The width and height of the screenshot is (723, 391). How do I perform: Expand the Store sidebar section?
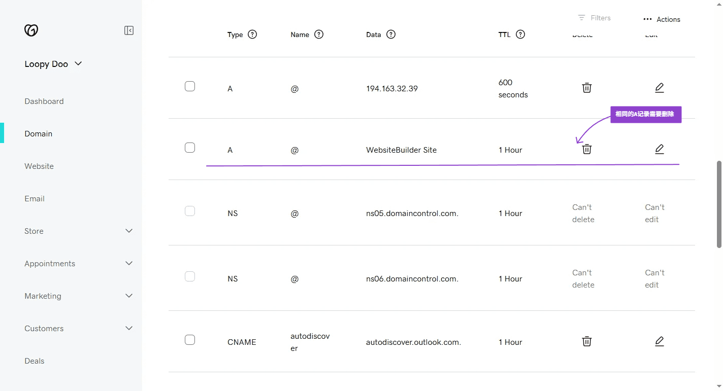tap(129, 231)
